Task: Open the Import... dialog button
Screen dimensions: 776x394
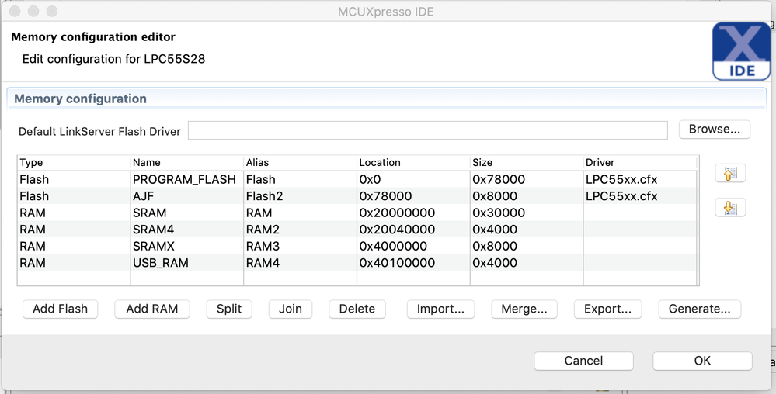Action: point(440,309)
